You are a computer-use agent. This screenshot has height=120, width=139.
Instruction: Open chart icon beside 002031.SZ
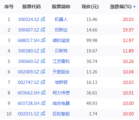[43, 113]
